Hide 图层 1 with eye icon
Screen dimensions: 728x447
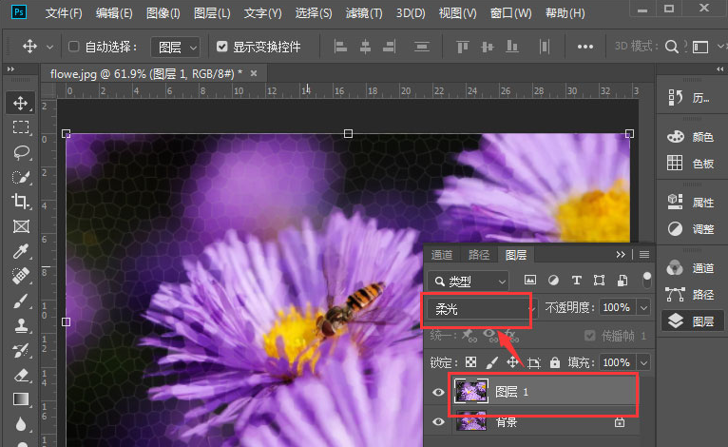click(438, 392)
